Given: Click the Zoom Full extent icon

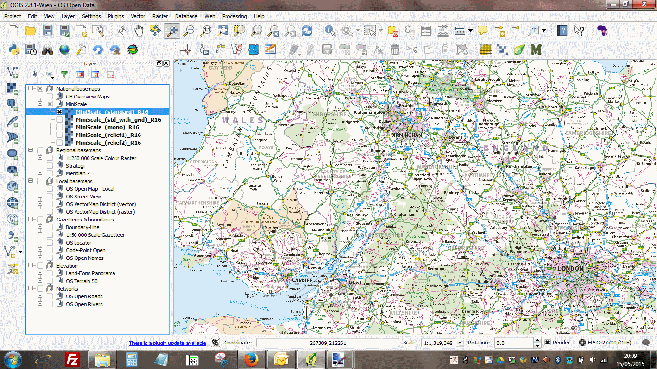Looking at the screenshot, I should [x=223, y=31].
